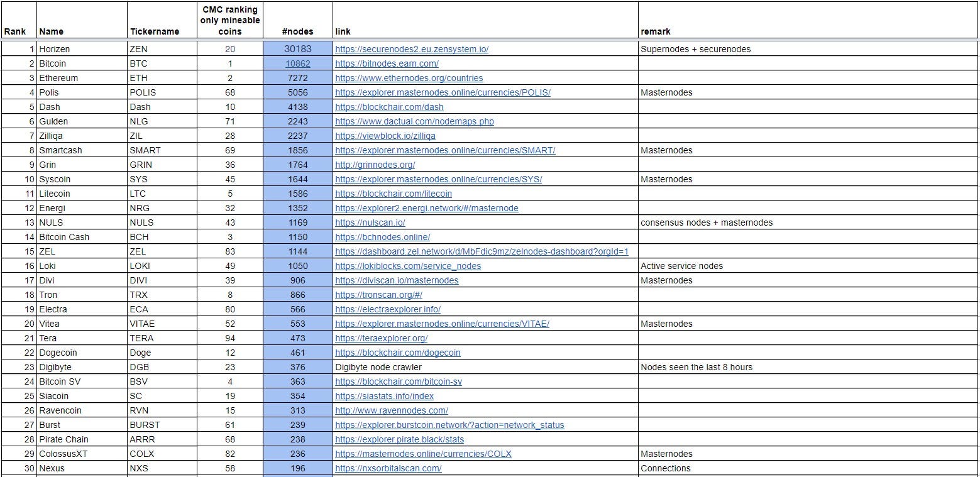Open the bitnodes.earn.com link

387,63
